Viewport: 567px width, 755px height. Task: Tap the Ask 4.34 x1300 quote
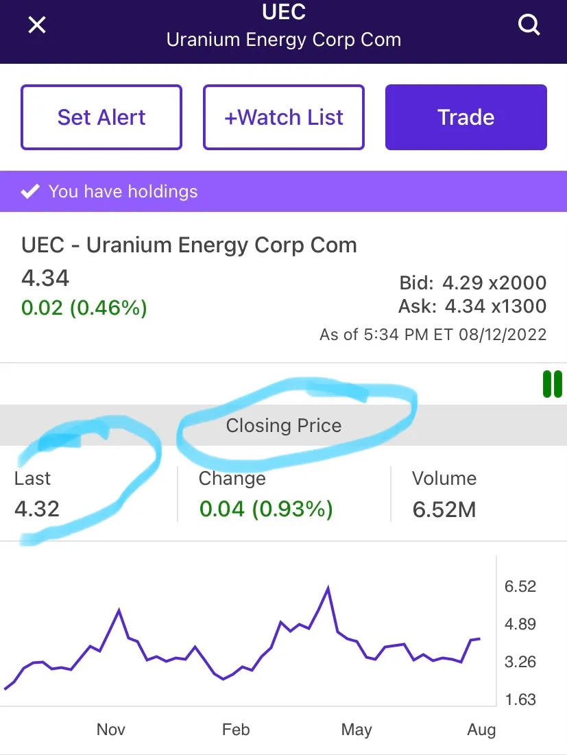point(472,307)
